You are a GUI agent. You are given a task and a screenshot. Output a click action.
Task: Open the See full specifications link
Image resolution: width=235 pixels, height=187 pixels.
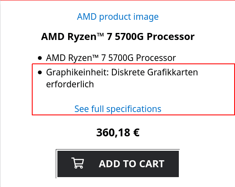pyautogui.click(x=118, y=109)
